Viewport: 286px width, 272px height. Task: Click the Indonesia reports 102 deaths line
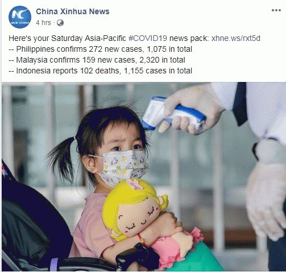pyautogui.click(x=101, y=71)
